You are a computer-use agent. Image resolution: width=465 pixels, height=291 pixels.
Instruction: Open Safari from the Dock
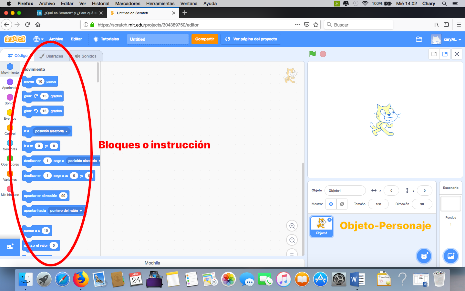point(62,279)
